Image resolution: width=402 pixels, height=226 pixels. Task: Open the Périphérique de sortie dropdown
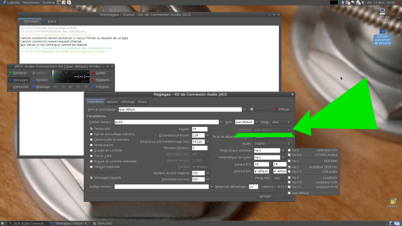click(x=283, y=157)
